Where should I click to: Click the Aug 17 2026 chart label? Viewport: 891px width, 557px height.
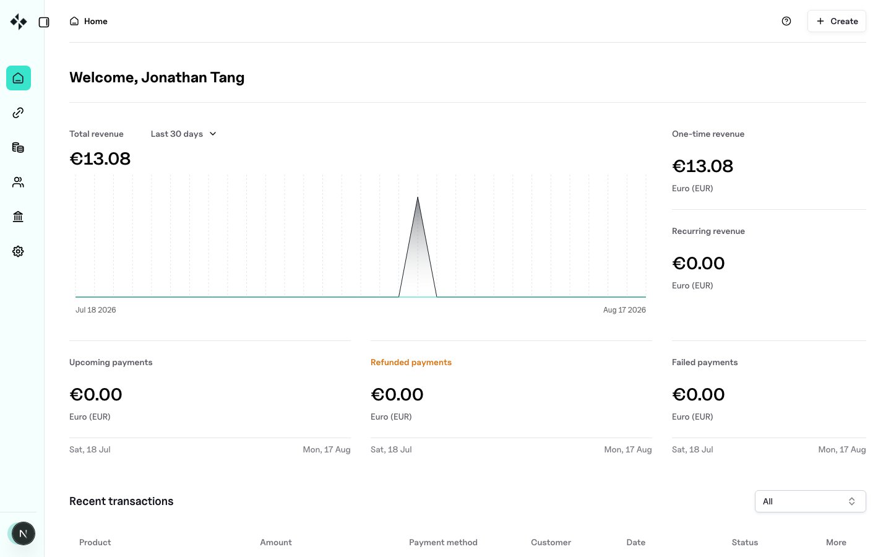(x=624, y=310)
